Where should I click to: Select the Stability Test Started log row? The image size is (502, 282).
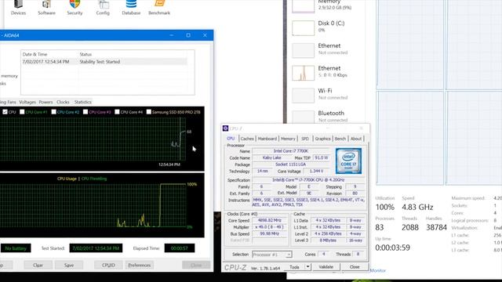[104, 62]
